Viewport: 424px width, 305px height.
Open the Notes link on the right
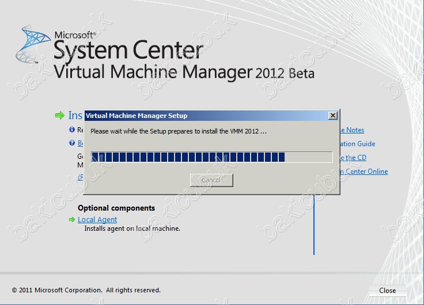353,130
